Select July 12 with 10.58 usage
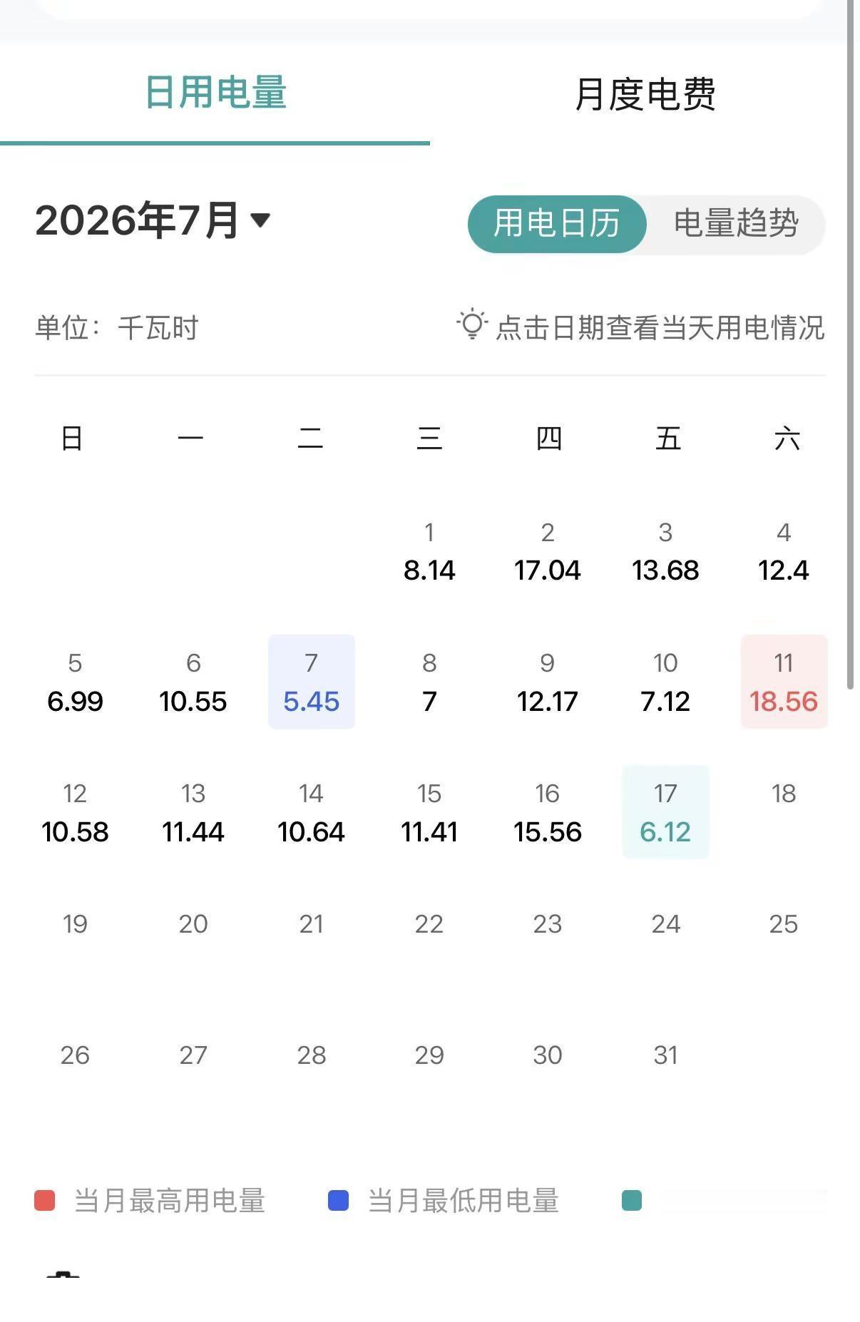 coord(75,812)
